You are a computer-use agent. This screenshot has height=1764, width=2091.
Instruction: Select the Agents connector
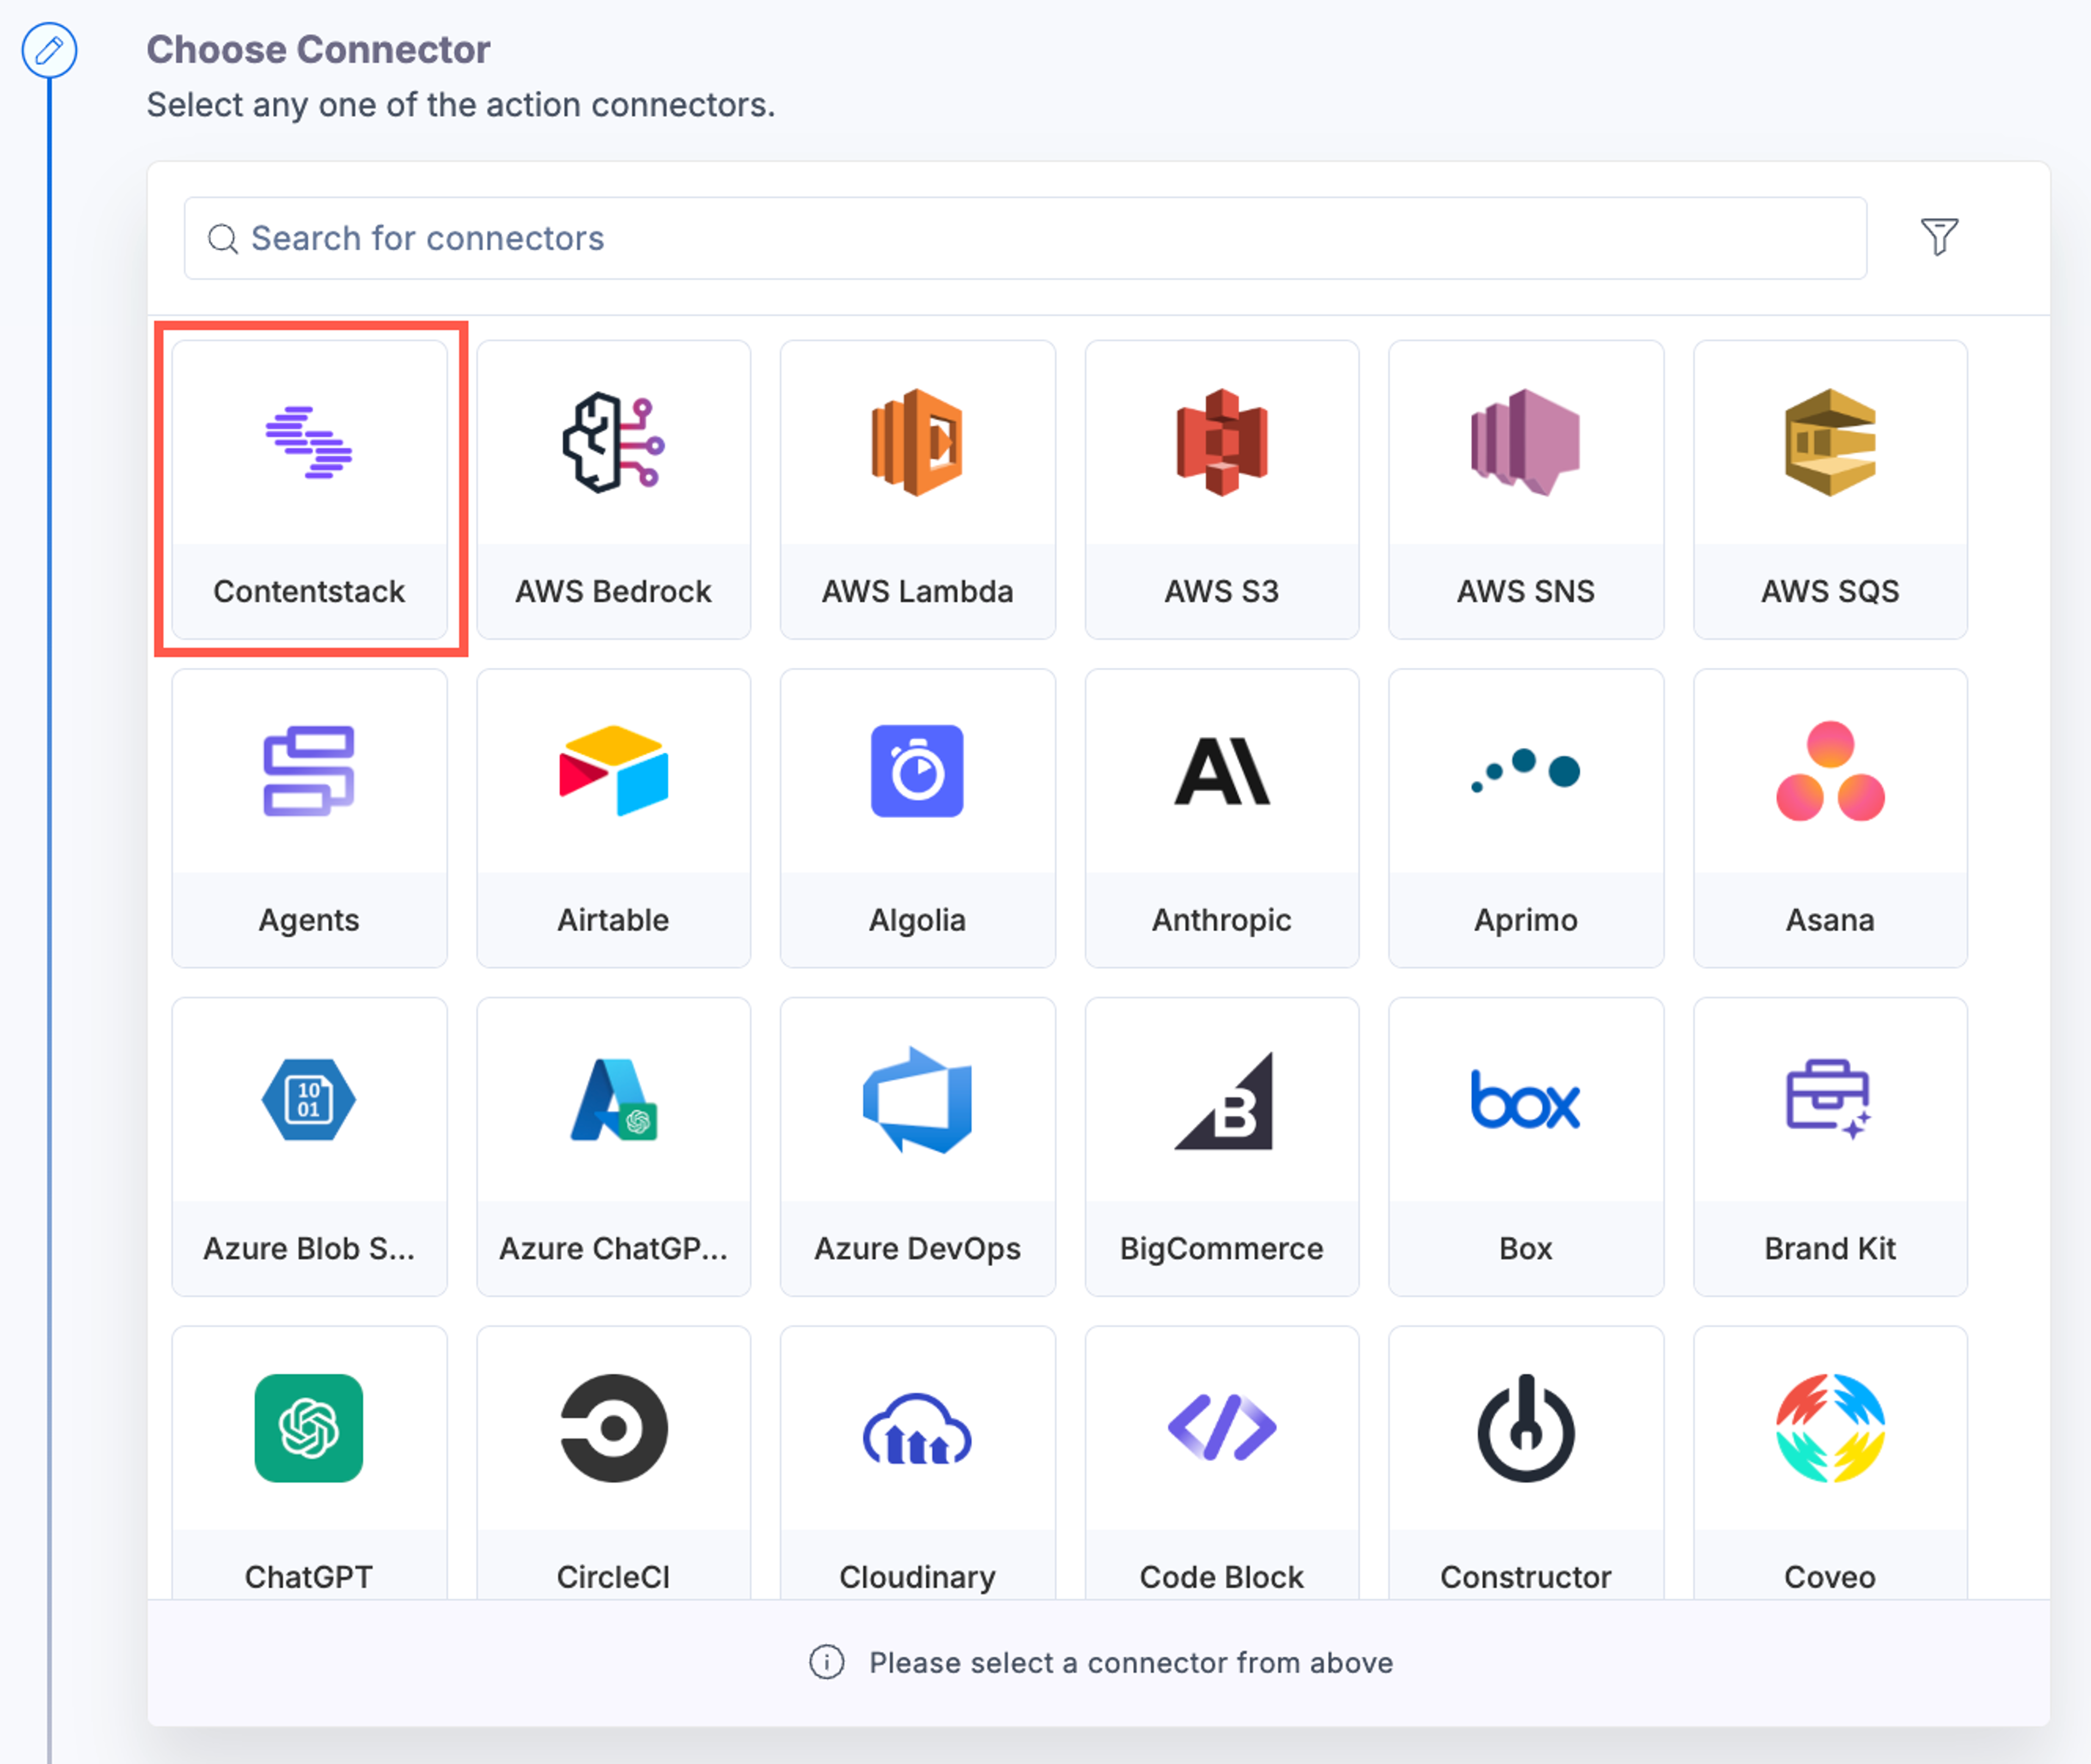pyautogui.click(x=309, y=818)
